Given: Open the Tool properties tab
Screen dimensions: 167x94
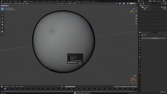Looking at the screenshot, I should (140, 36).
